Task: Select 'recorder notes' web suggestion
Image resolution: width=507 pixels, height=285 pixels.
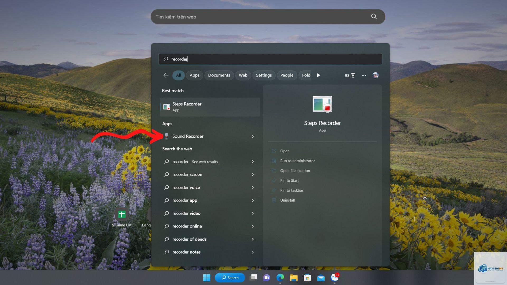Action: click(x=186, y=252)
